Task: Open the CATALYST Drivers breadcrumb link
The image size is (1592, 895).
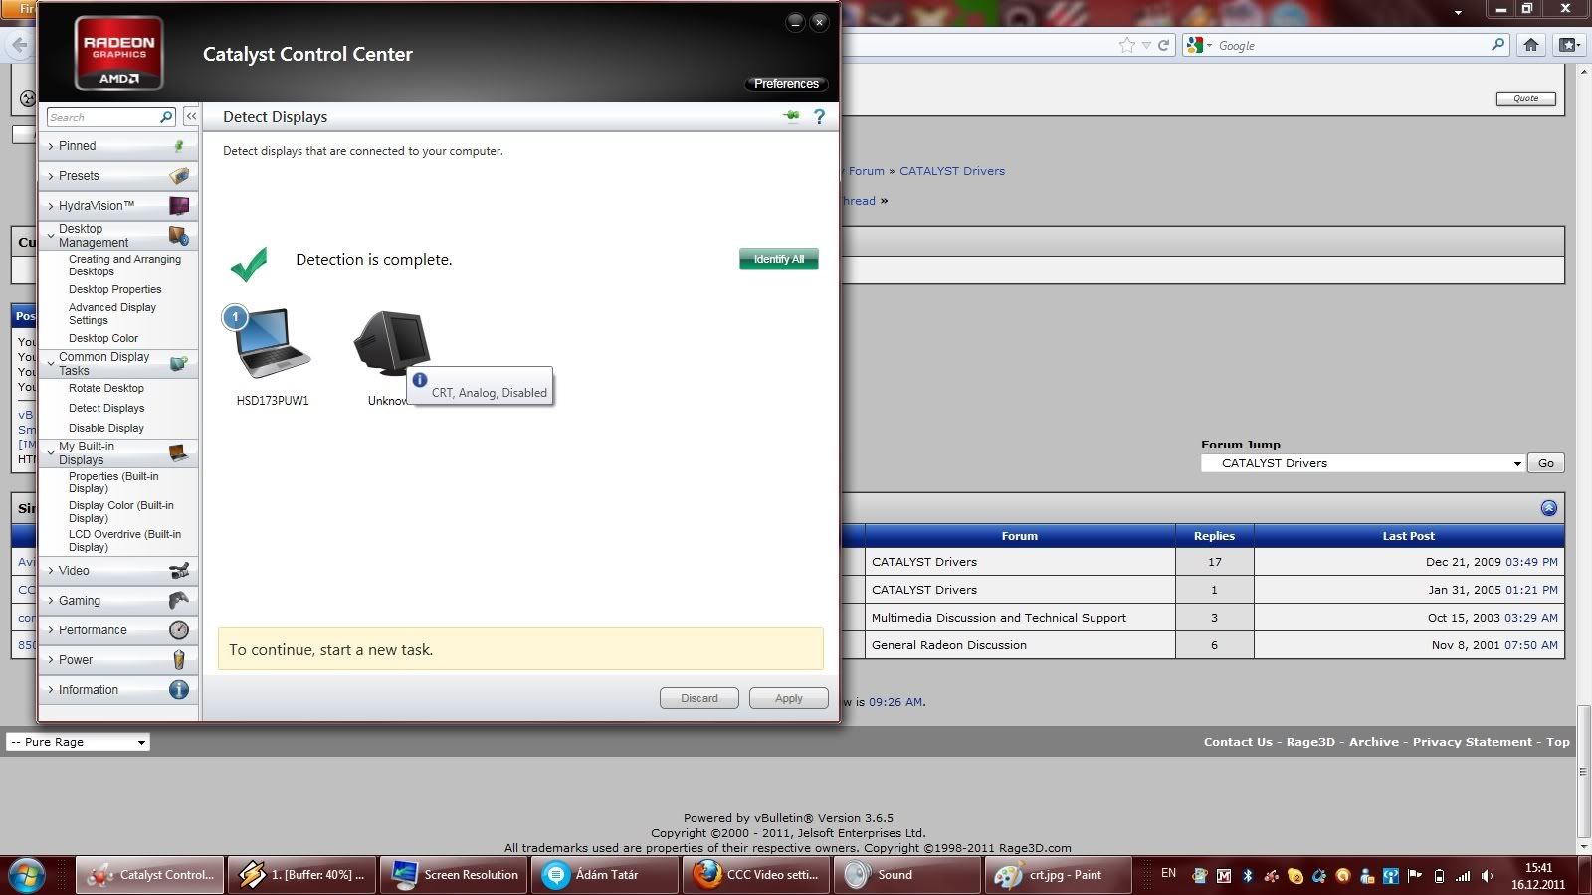Action: 952,171
